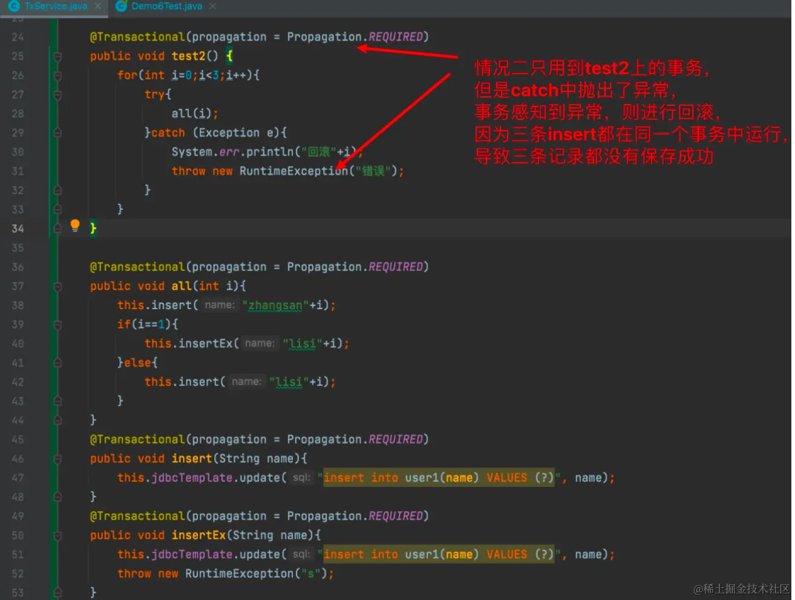Click the fold end marker on line 33
Image resolution: width=795 pixels, height=600 pixels.
(57, 210)
